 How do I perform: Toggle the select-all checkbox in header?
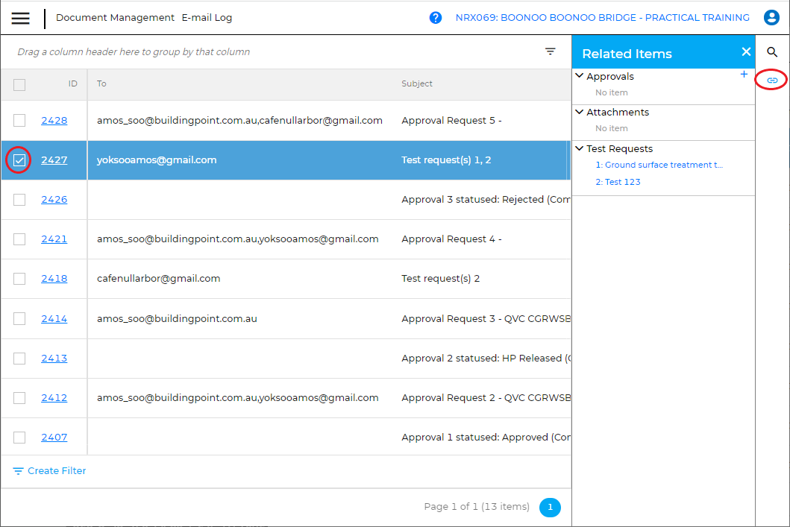19,84
